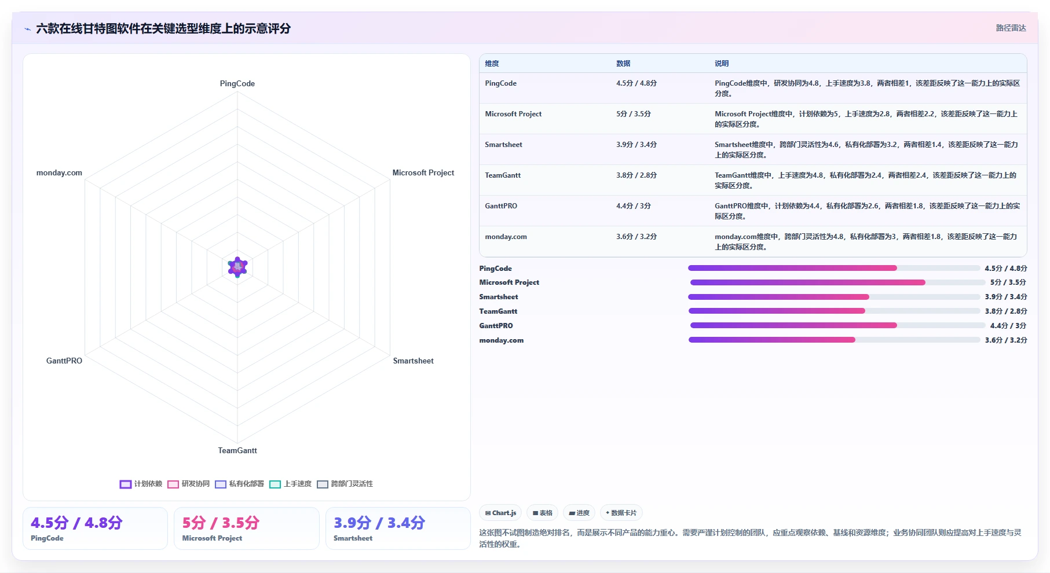Viewport: 1050px width, 573px height.
Task: Click the Smartsheet progress bar
Action: pyautogui.click(x=834, y=297)
